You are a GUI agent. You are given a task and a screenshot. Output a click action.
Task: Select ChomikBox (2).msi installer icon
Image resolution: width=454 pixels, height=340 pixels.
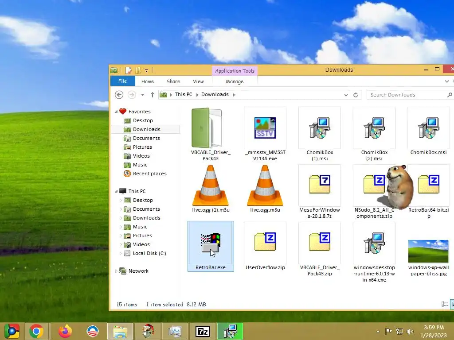(x=374, y=128)
